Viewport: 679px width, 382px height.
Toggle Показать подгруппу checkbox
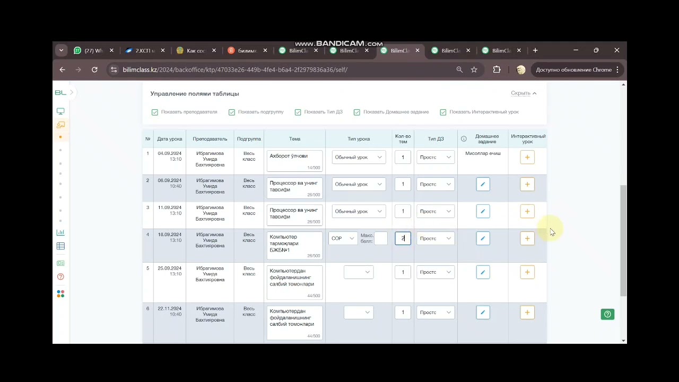232,112
